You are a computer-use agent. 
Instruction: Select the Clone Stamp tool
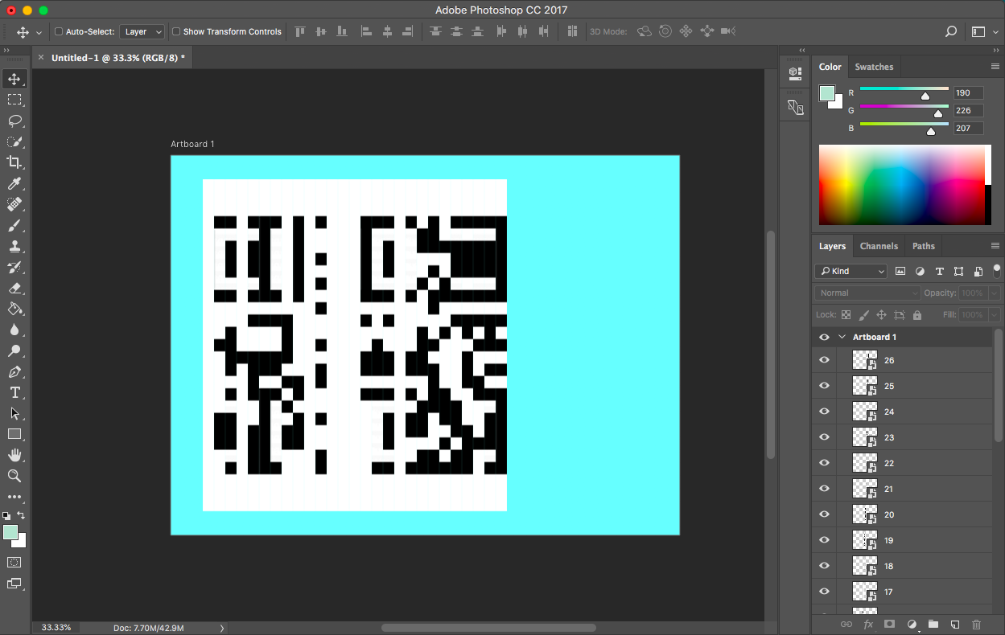pos(14,246)
